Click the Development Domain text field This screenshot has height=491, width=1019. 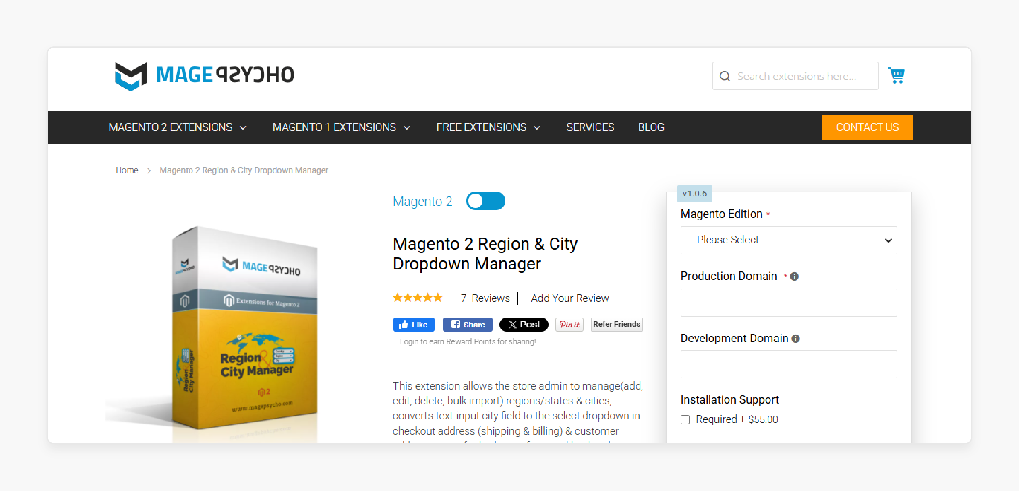(x=789, y=364)
